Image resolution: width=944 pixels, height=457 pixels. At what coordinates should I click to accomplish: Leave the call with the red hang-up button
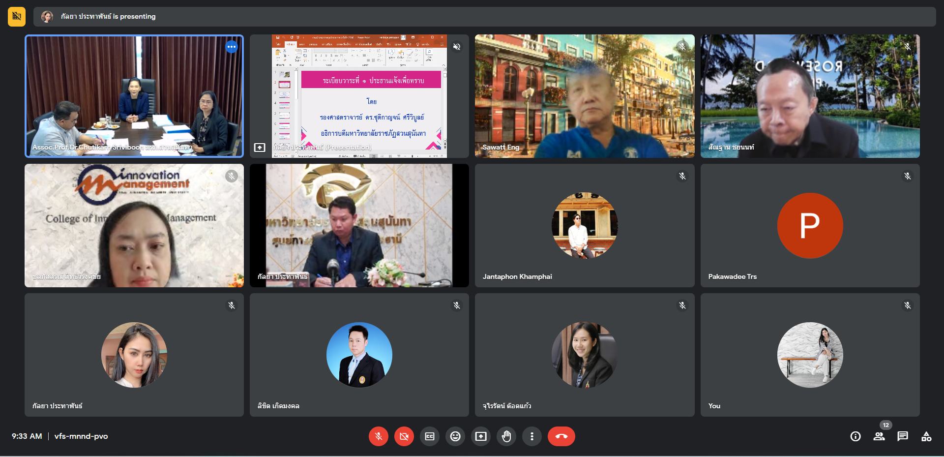point(561,436)
